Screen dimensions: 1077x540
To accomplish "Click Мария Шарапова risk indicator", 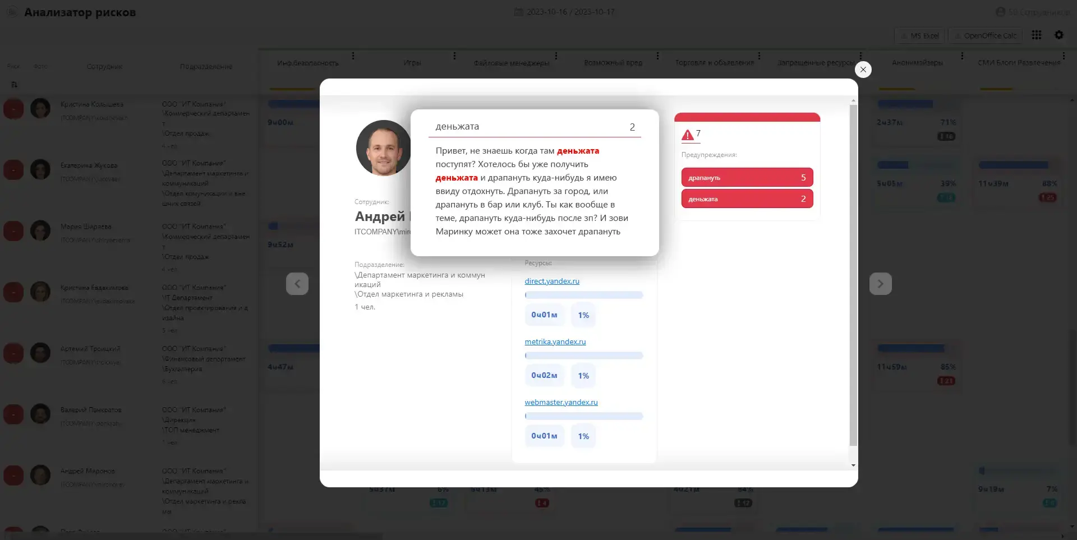I will tap(13, 230).
